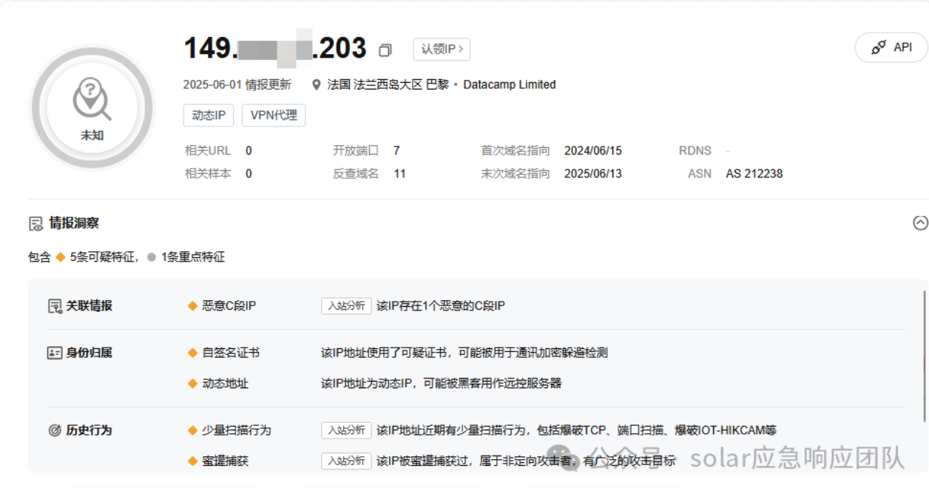Click the related intelligence row icon
This screenshot has width=929, height=488.
[55, 306]
